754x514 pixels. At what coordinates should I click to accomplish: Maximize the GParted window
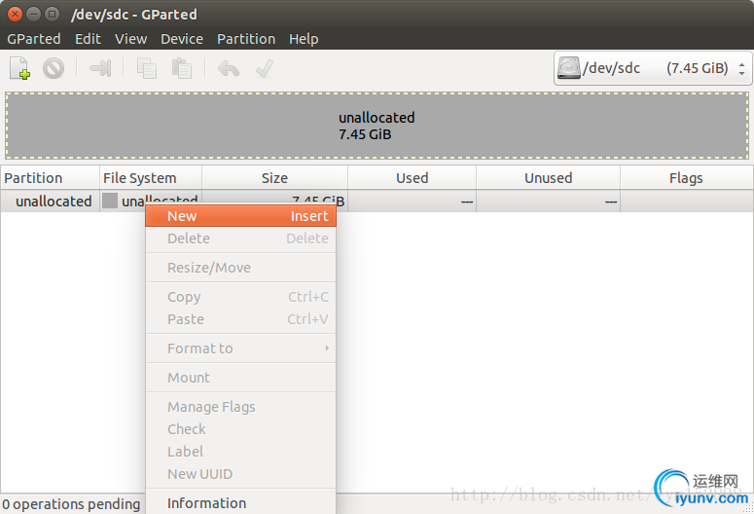52,14
